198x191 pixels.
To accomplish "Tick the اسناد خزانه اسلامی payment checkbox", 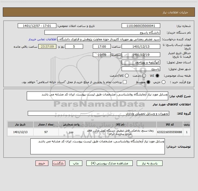I will (x=125, y=82).
